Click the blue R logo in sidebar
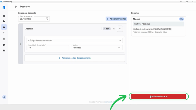196x110 pixels. pos(4,8)
